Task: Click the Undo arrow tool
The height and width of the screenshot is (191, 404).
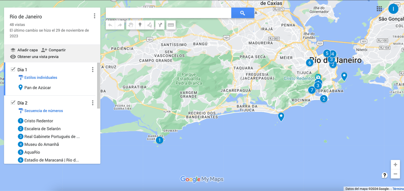Action: coord(110,25)
